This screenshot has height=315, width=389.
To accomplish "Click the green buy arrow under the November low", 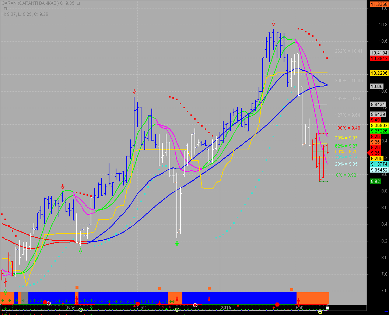I will click(x=81, y=251).
